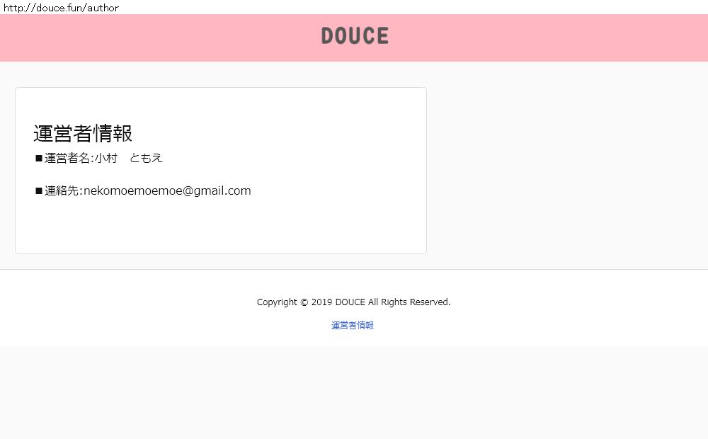The width and height of the screenshot is (708, 439).
Task: Select the email nekomoemoemoe@gmail.com
Action: click(167, 191)
